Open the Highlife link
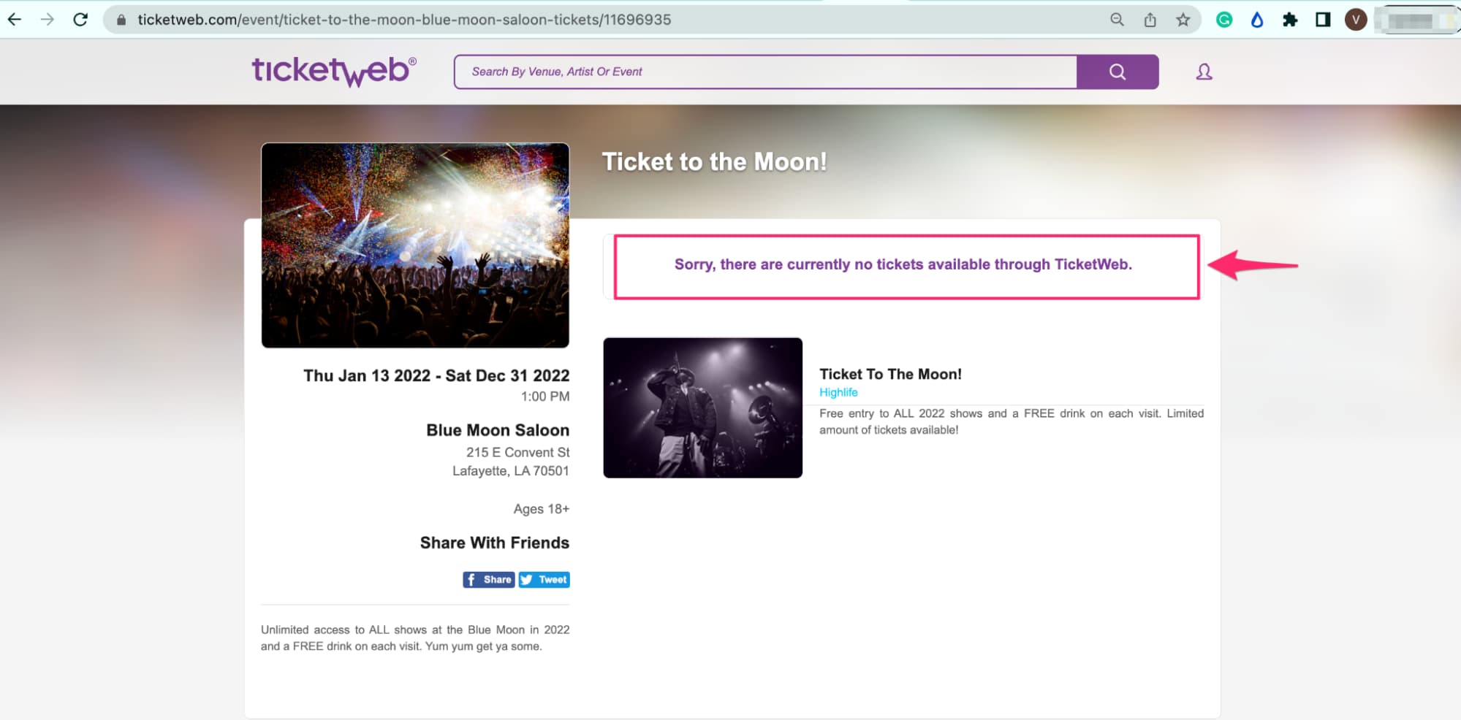The image size is (1461, 720). (838, 392)
